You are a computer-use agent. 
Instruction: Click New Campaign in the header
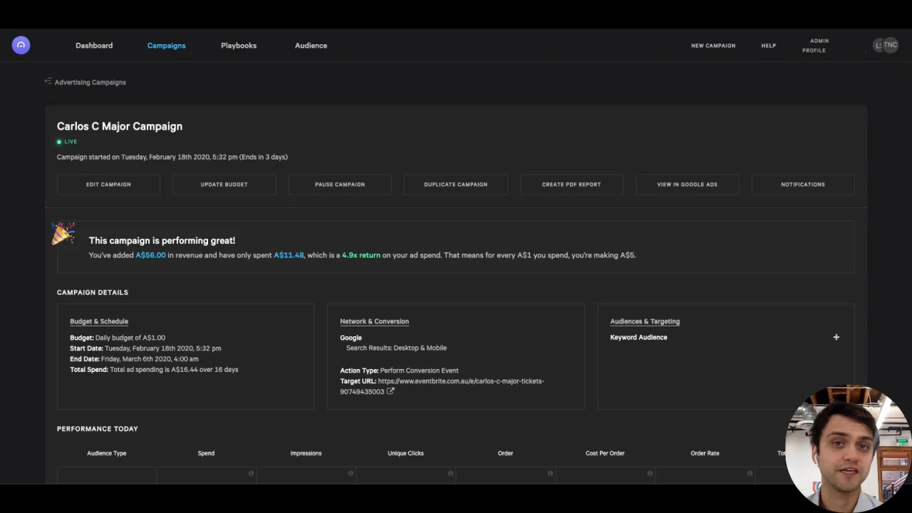712,46
